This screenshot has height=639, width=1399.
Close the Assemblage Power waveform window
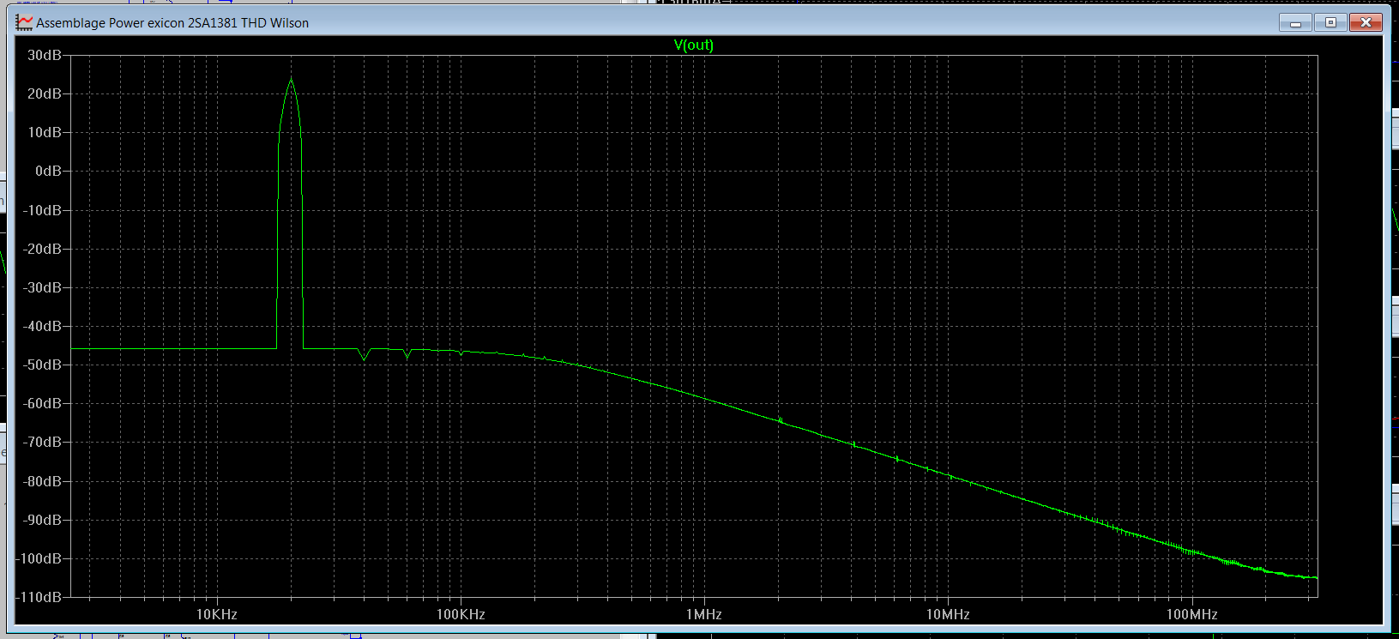[1366, 22]
